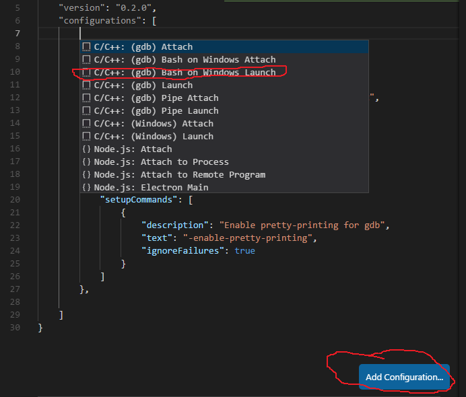Click line number 7 in gutter
The width and height of the screenshot is (466, 397).
click(x=18, y=34)
